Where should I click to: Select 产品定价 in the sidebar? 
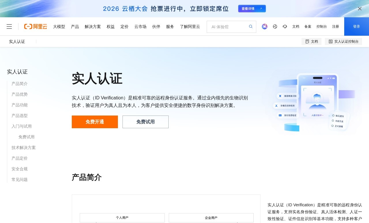pyautogui.click(x=20, y=158)
